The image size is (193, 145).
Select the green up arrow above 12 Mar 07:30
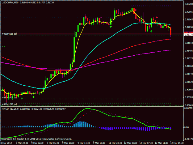(151, 31)
